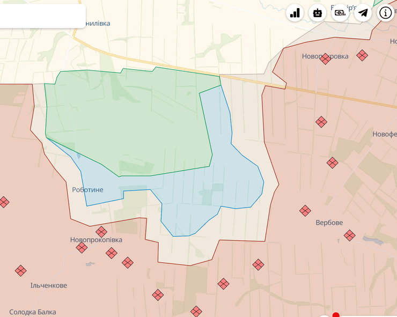Viewport: 397px width, 317px height.
Task: Click the Вербове town label
Action: coord(329,223)
